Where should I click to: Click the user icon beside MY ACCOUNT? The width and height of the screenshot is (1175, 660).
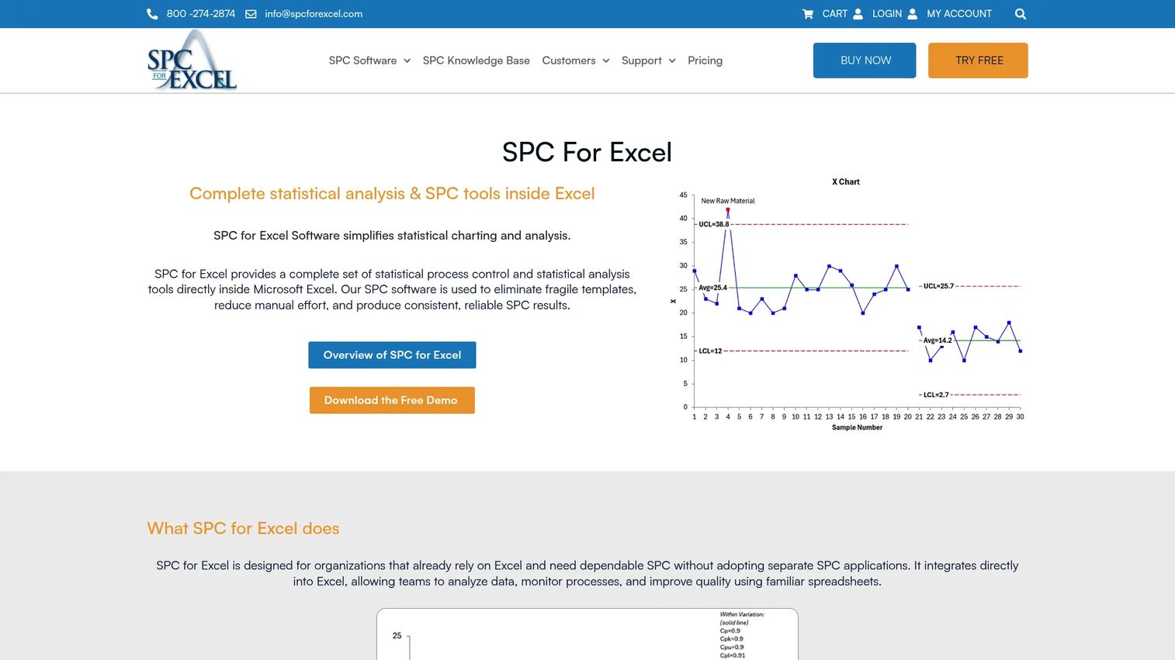tap(912, 14)
